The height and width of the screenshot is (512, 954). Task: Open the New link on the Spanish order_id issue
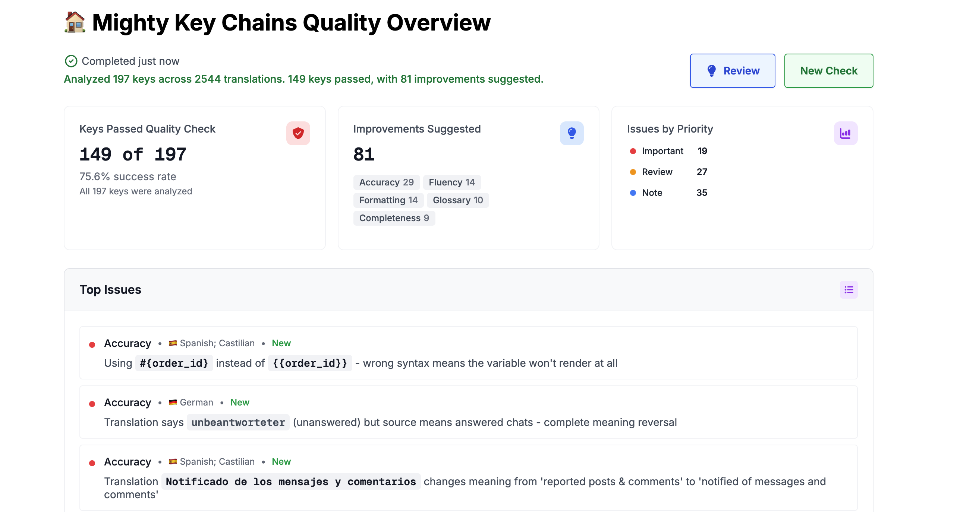coord(281,343)
